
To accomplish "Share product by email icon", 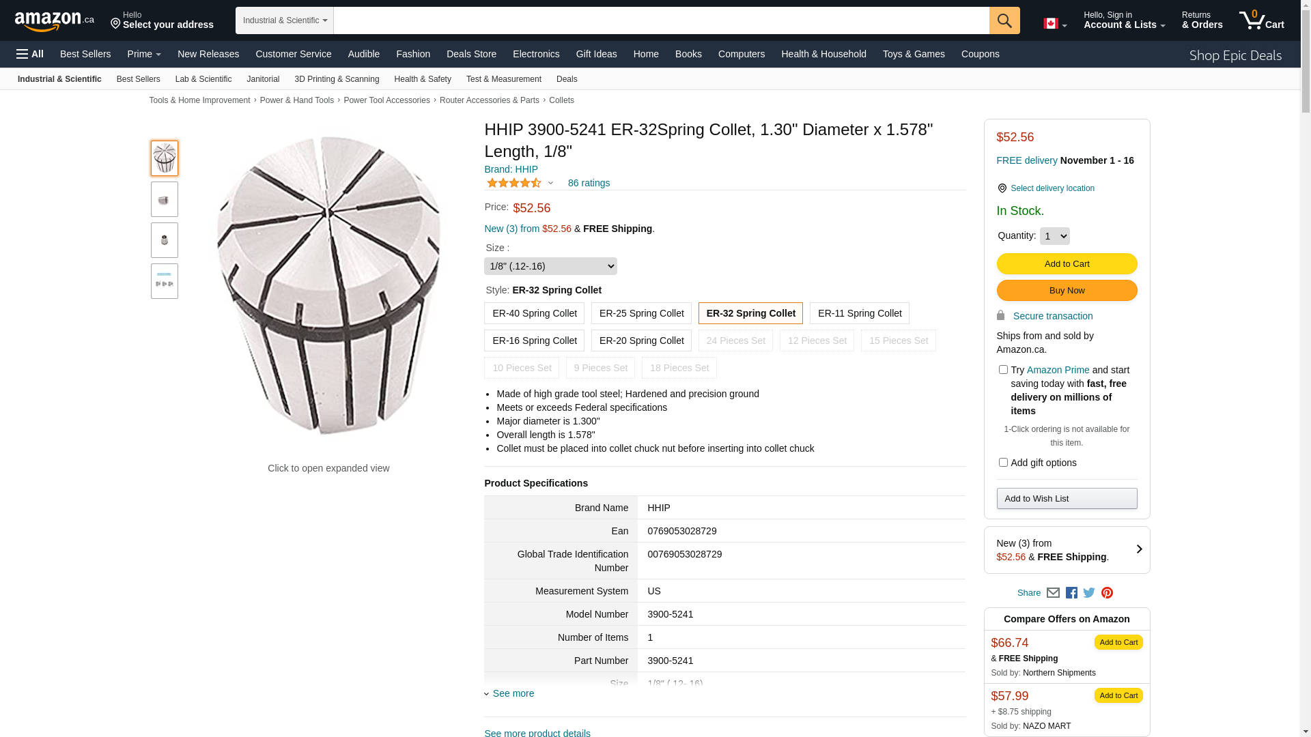I will 1053,593.
